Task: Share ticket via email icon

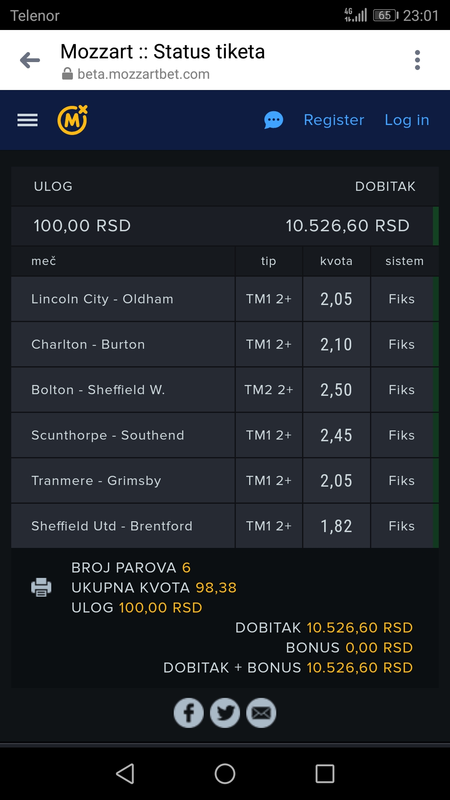Action: [261, 713]
